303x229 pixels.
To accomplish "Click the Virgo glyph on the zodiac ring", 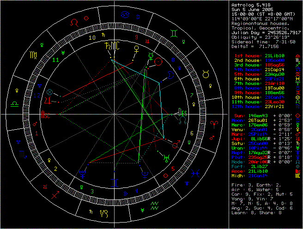I will pyautogui.click(x=34, y=54).
